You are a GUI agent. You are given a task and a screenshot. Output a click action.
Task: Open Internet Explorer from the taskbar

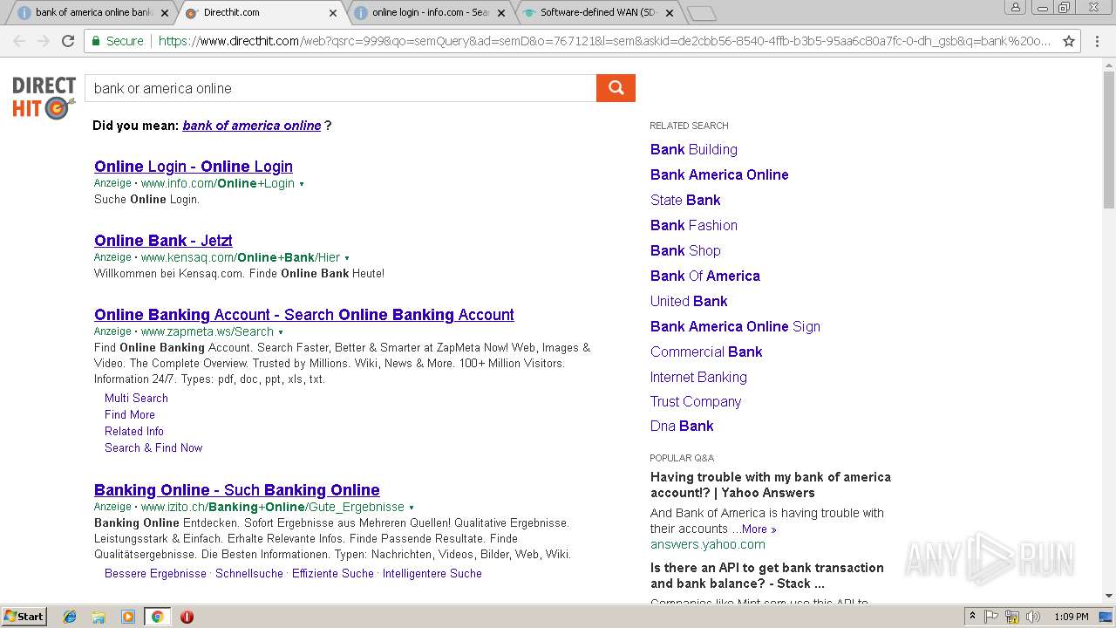click(x=70, y=617)
